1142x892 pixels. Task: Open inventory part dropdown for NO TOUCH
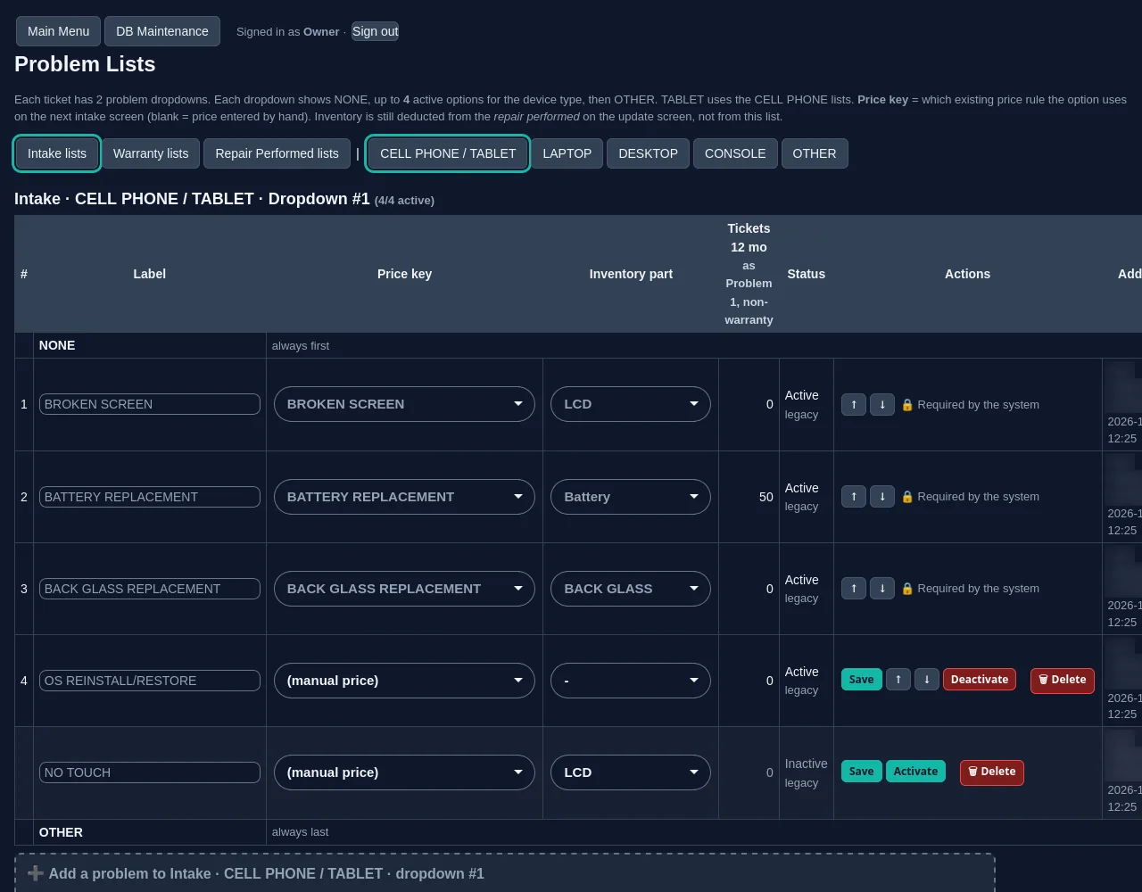coord(631,772)
